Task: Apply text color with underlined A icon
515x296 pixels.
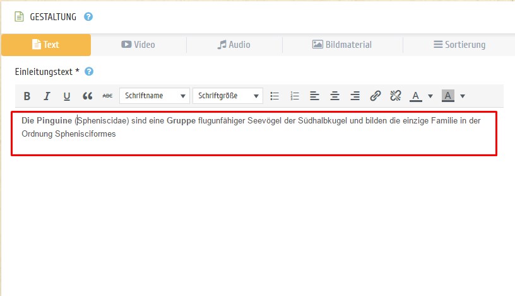Action: click(415, 96)
